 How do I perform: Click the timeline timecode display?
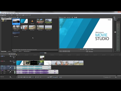pyautogui.click(x=12, y=54)
